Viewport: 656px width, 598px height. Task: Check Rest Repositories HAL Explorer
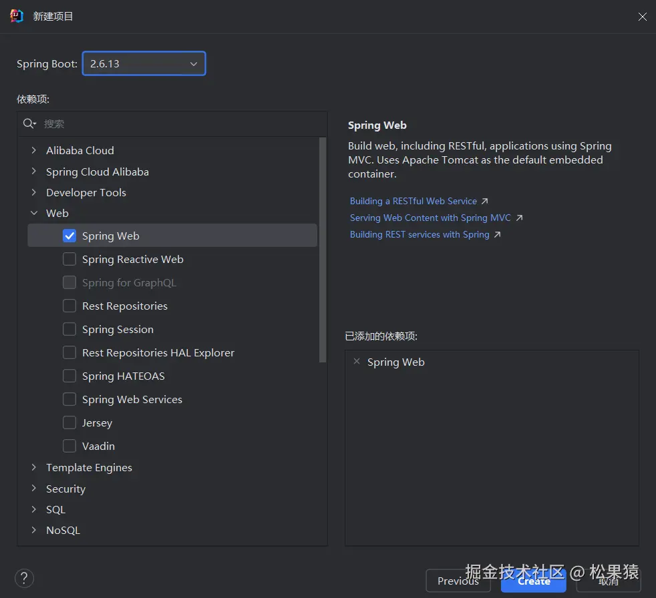click(x=69, y=352)
